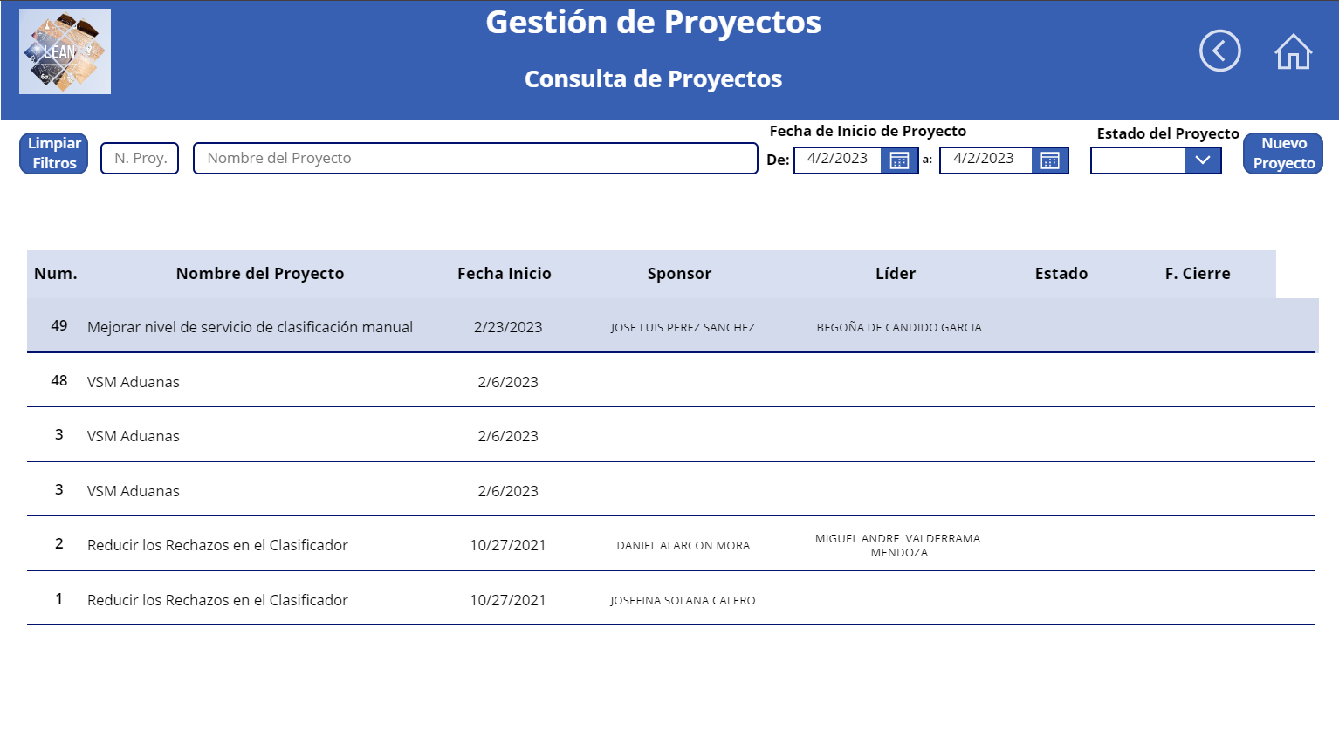Click the Estado column header

point(1061,274)
